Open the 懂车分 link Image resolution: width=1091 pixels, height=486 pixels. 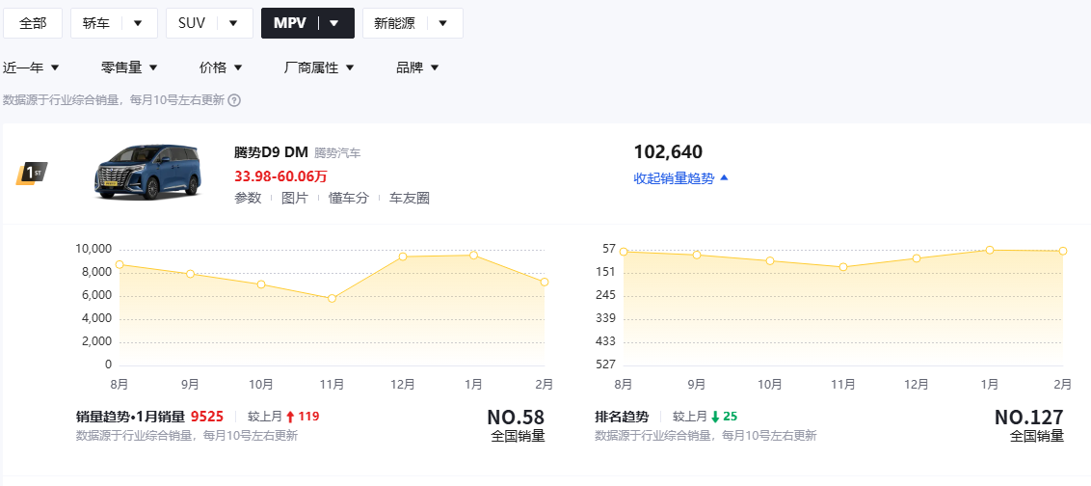click(x=348, y=198)
